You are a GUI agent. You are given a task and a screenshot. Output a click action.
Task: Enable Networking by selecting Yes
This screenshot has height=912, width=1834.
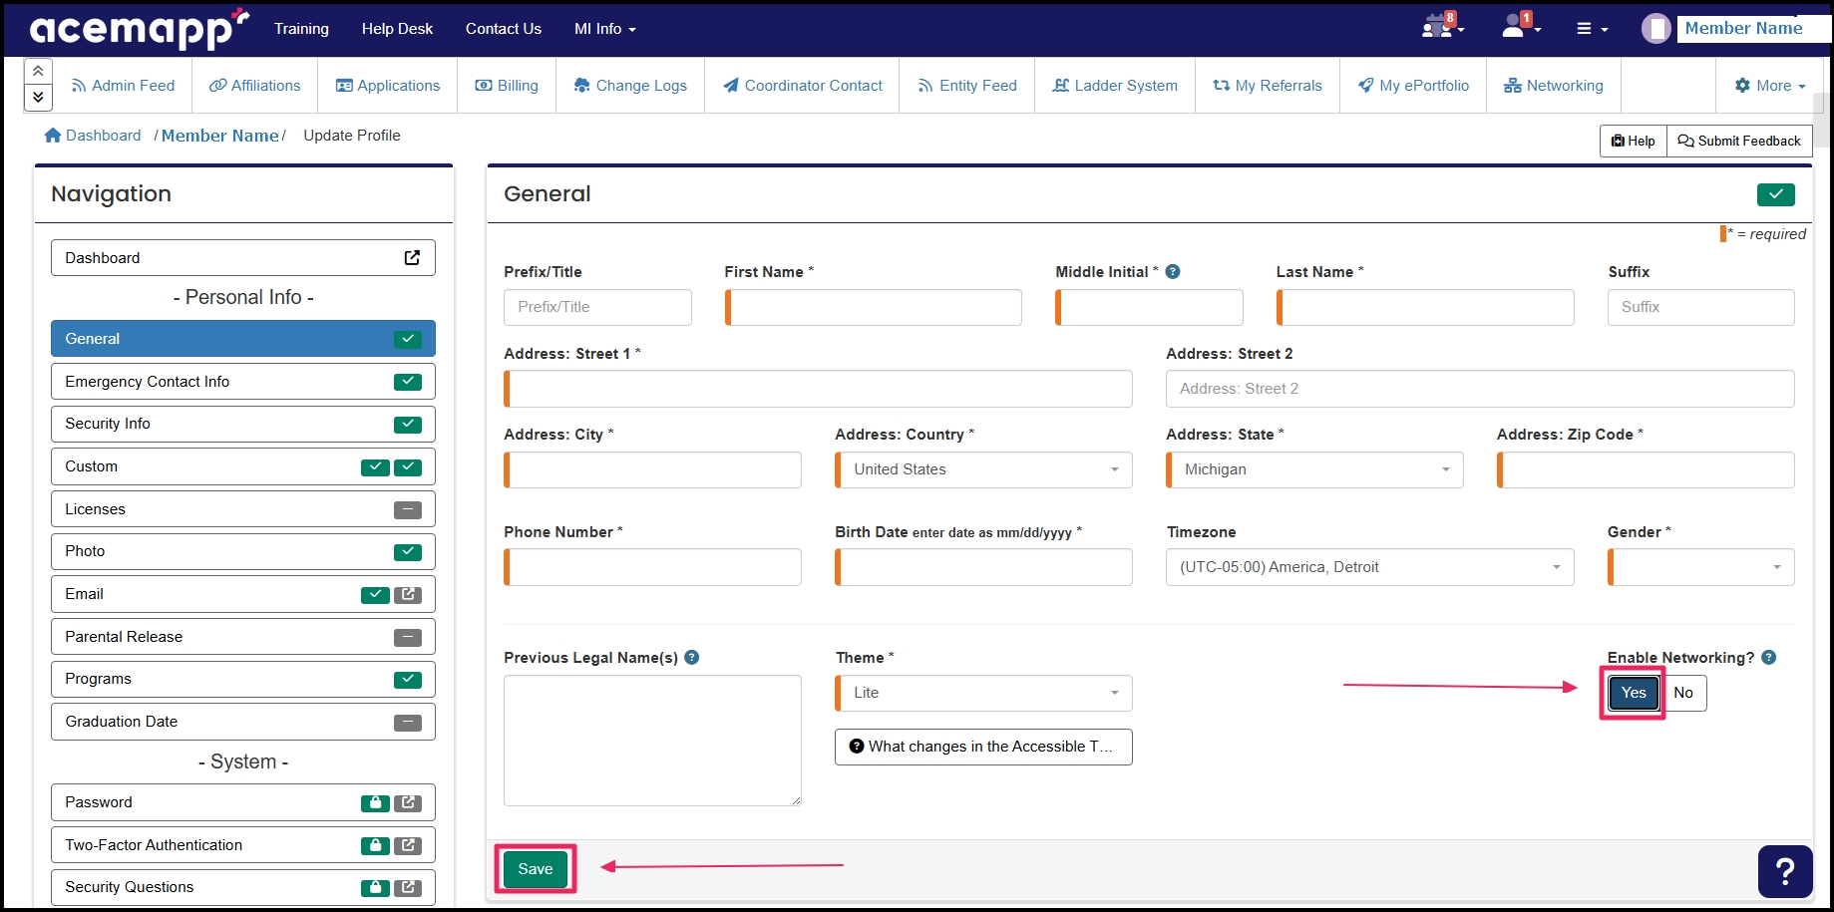click(1633, 693)
